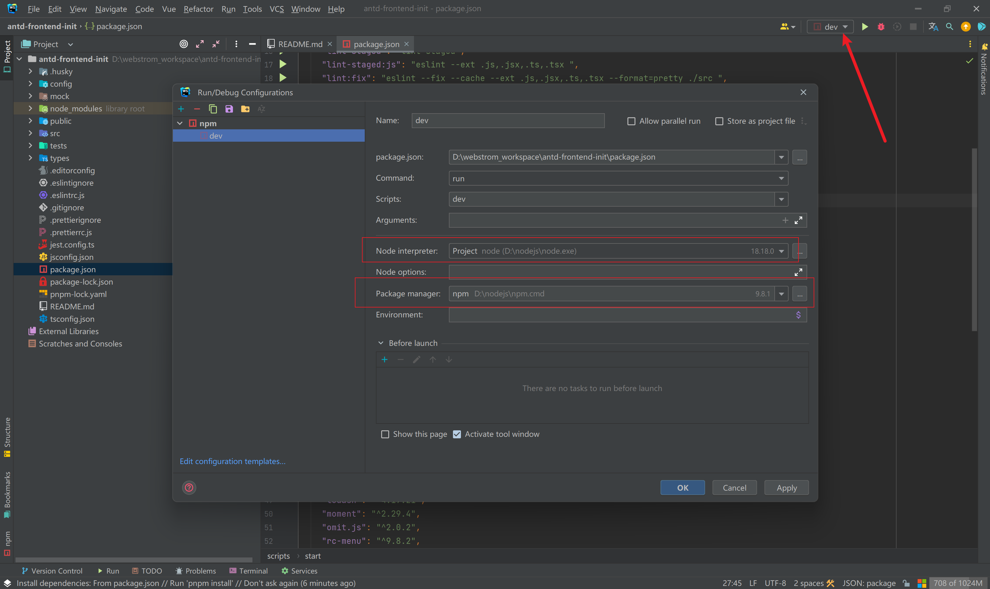Open the Scripts dropdown arrow
990x589 pixels.
pyautogui.click(x=781, y=199)
